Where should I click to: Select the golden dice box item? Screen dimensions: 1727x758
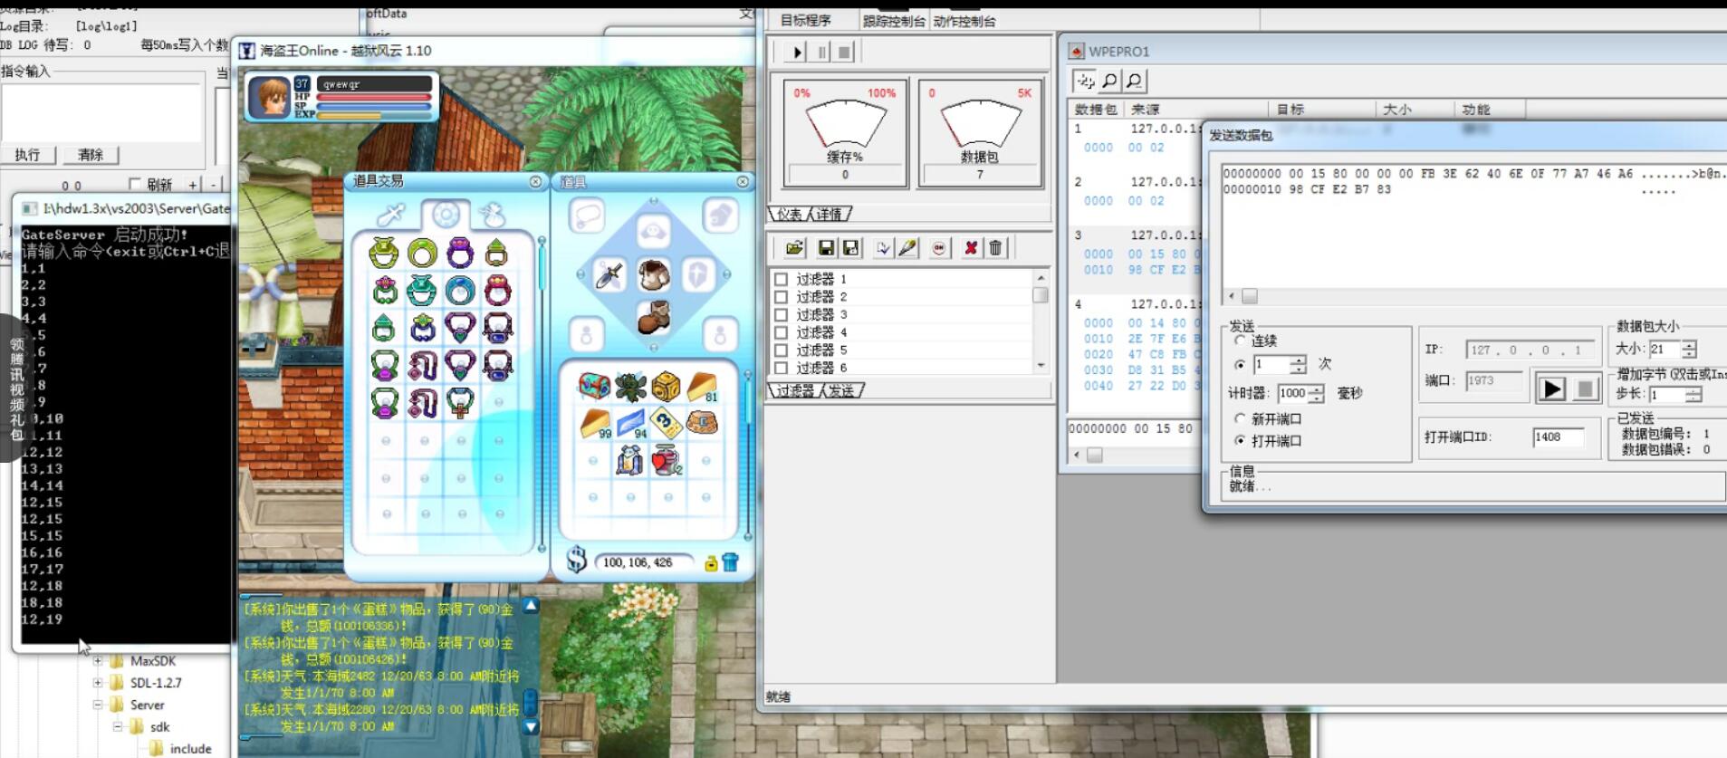(x=666, y=386)
